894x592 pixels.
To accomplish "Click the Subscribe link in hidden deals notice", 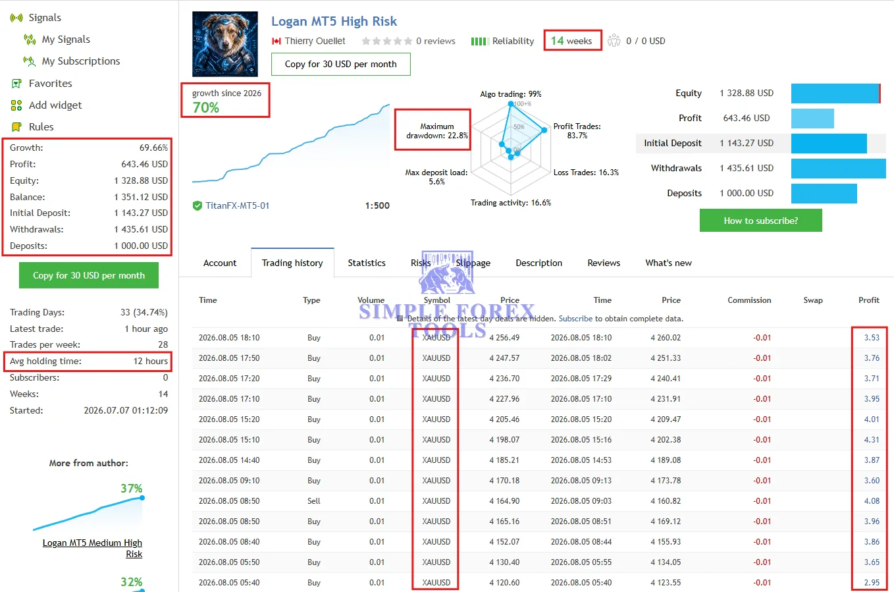I will tap(576, 319).
